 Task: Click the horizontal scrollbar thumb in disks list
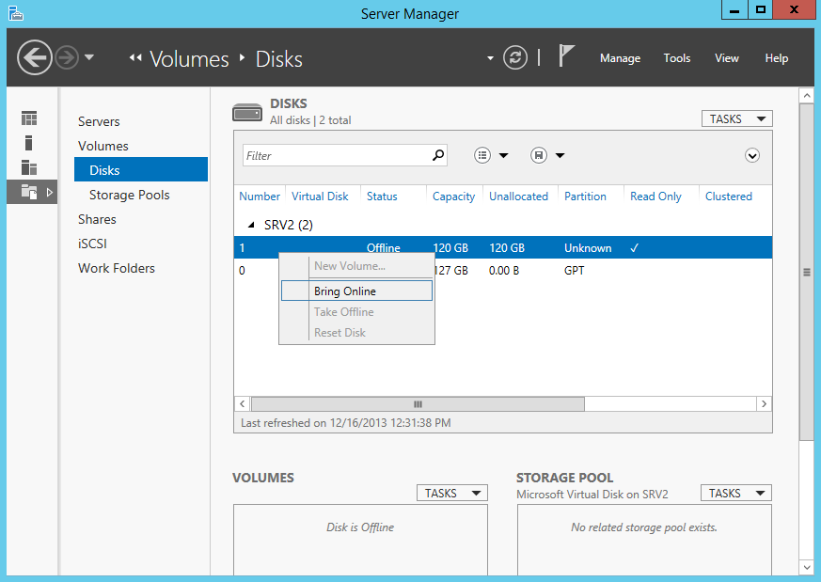click(418, 403)
